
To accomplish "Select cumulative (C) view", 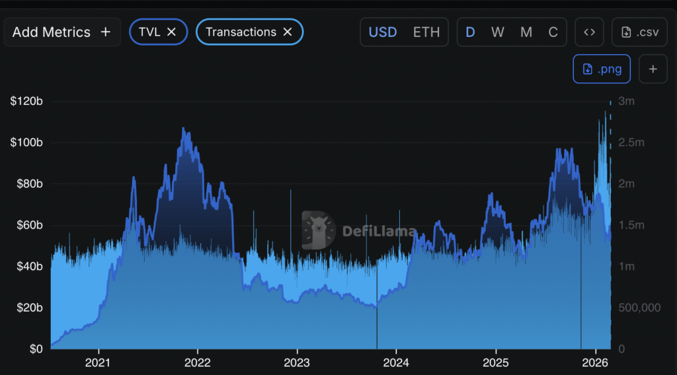I will (x=553, y=32).
